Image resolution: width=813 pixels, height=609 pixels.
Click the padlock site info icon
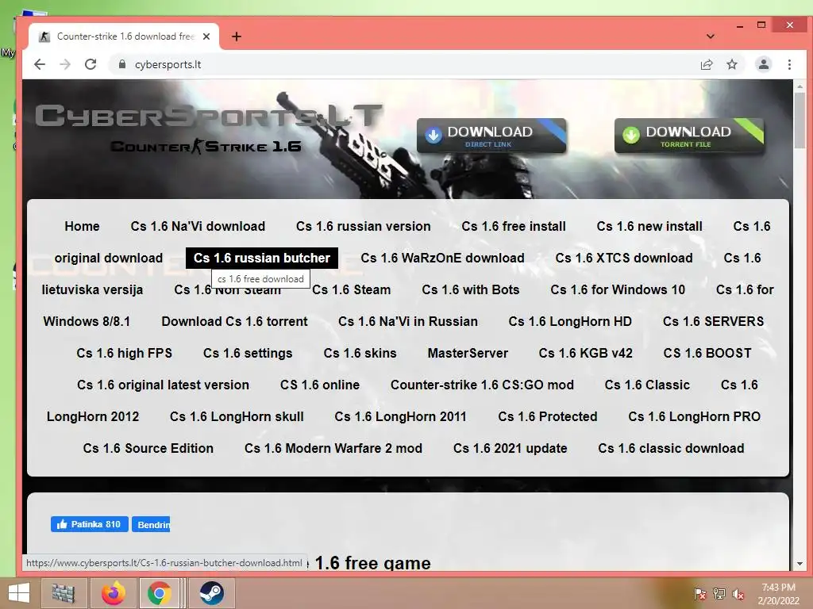tap(121, 64)
